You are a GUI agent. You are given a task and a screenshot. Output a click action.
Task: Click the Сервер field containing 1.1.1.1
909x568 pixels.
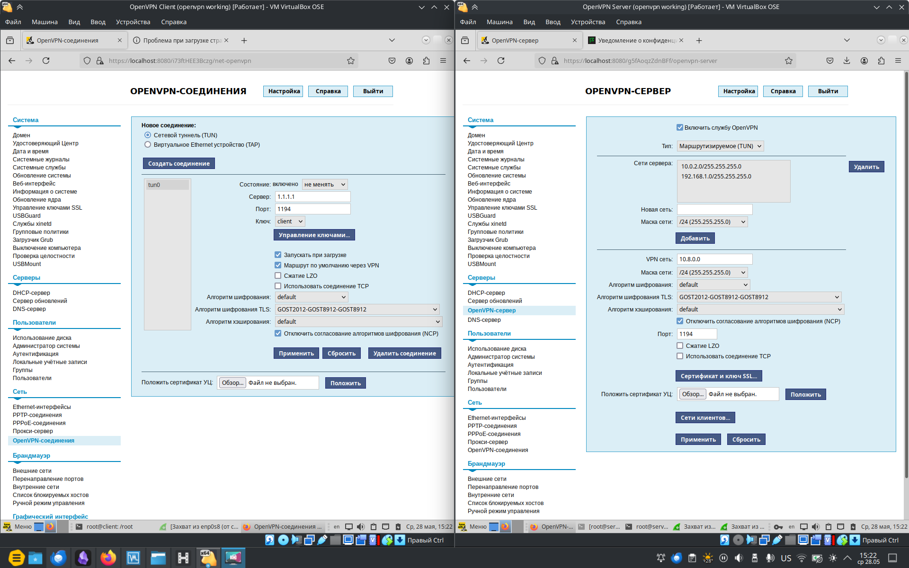click(x=313, y=197)
